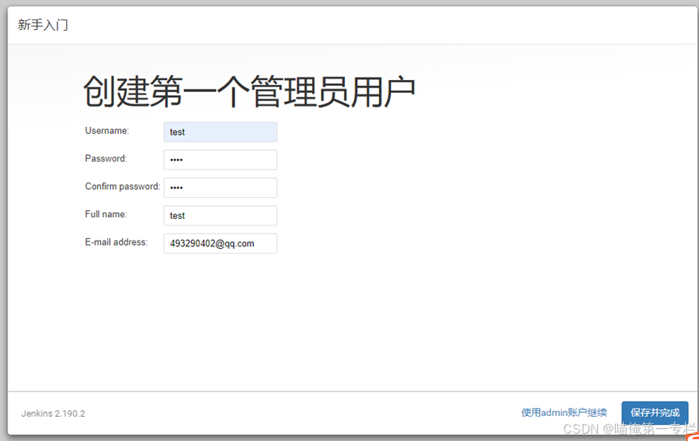The image size is (699, 441).
Task: Click the Confirm password: label
Action: point(123,187)
